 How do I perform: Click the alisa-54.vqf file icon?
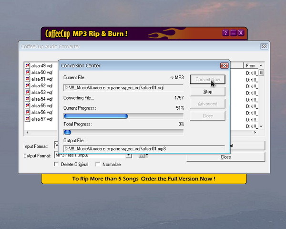point(28,99)
